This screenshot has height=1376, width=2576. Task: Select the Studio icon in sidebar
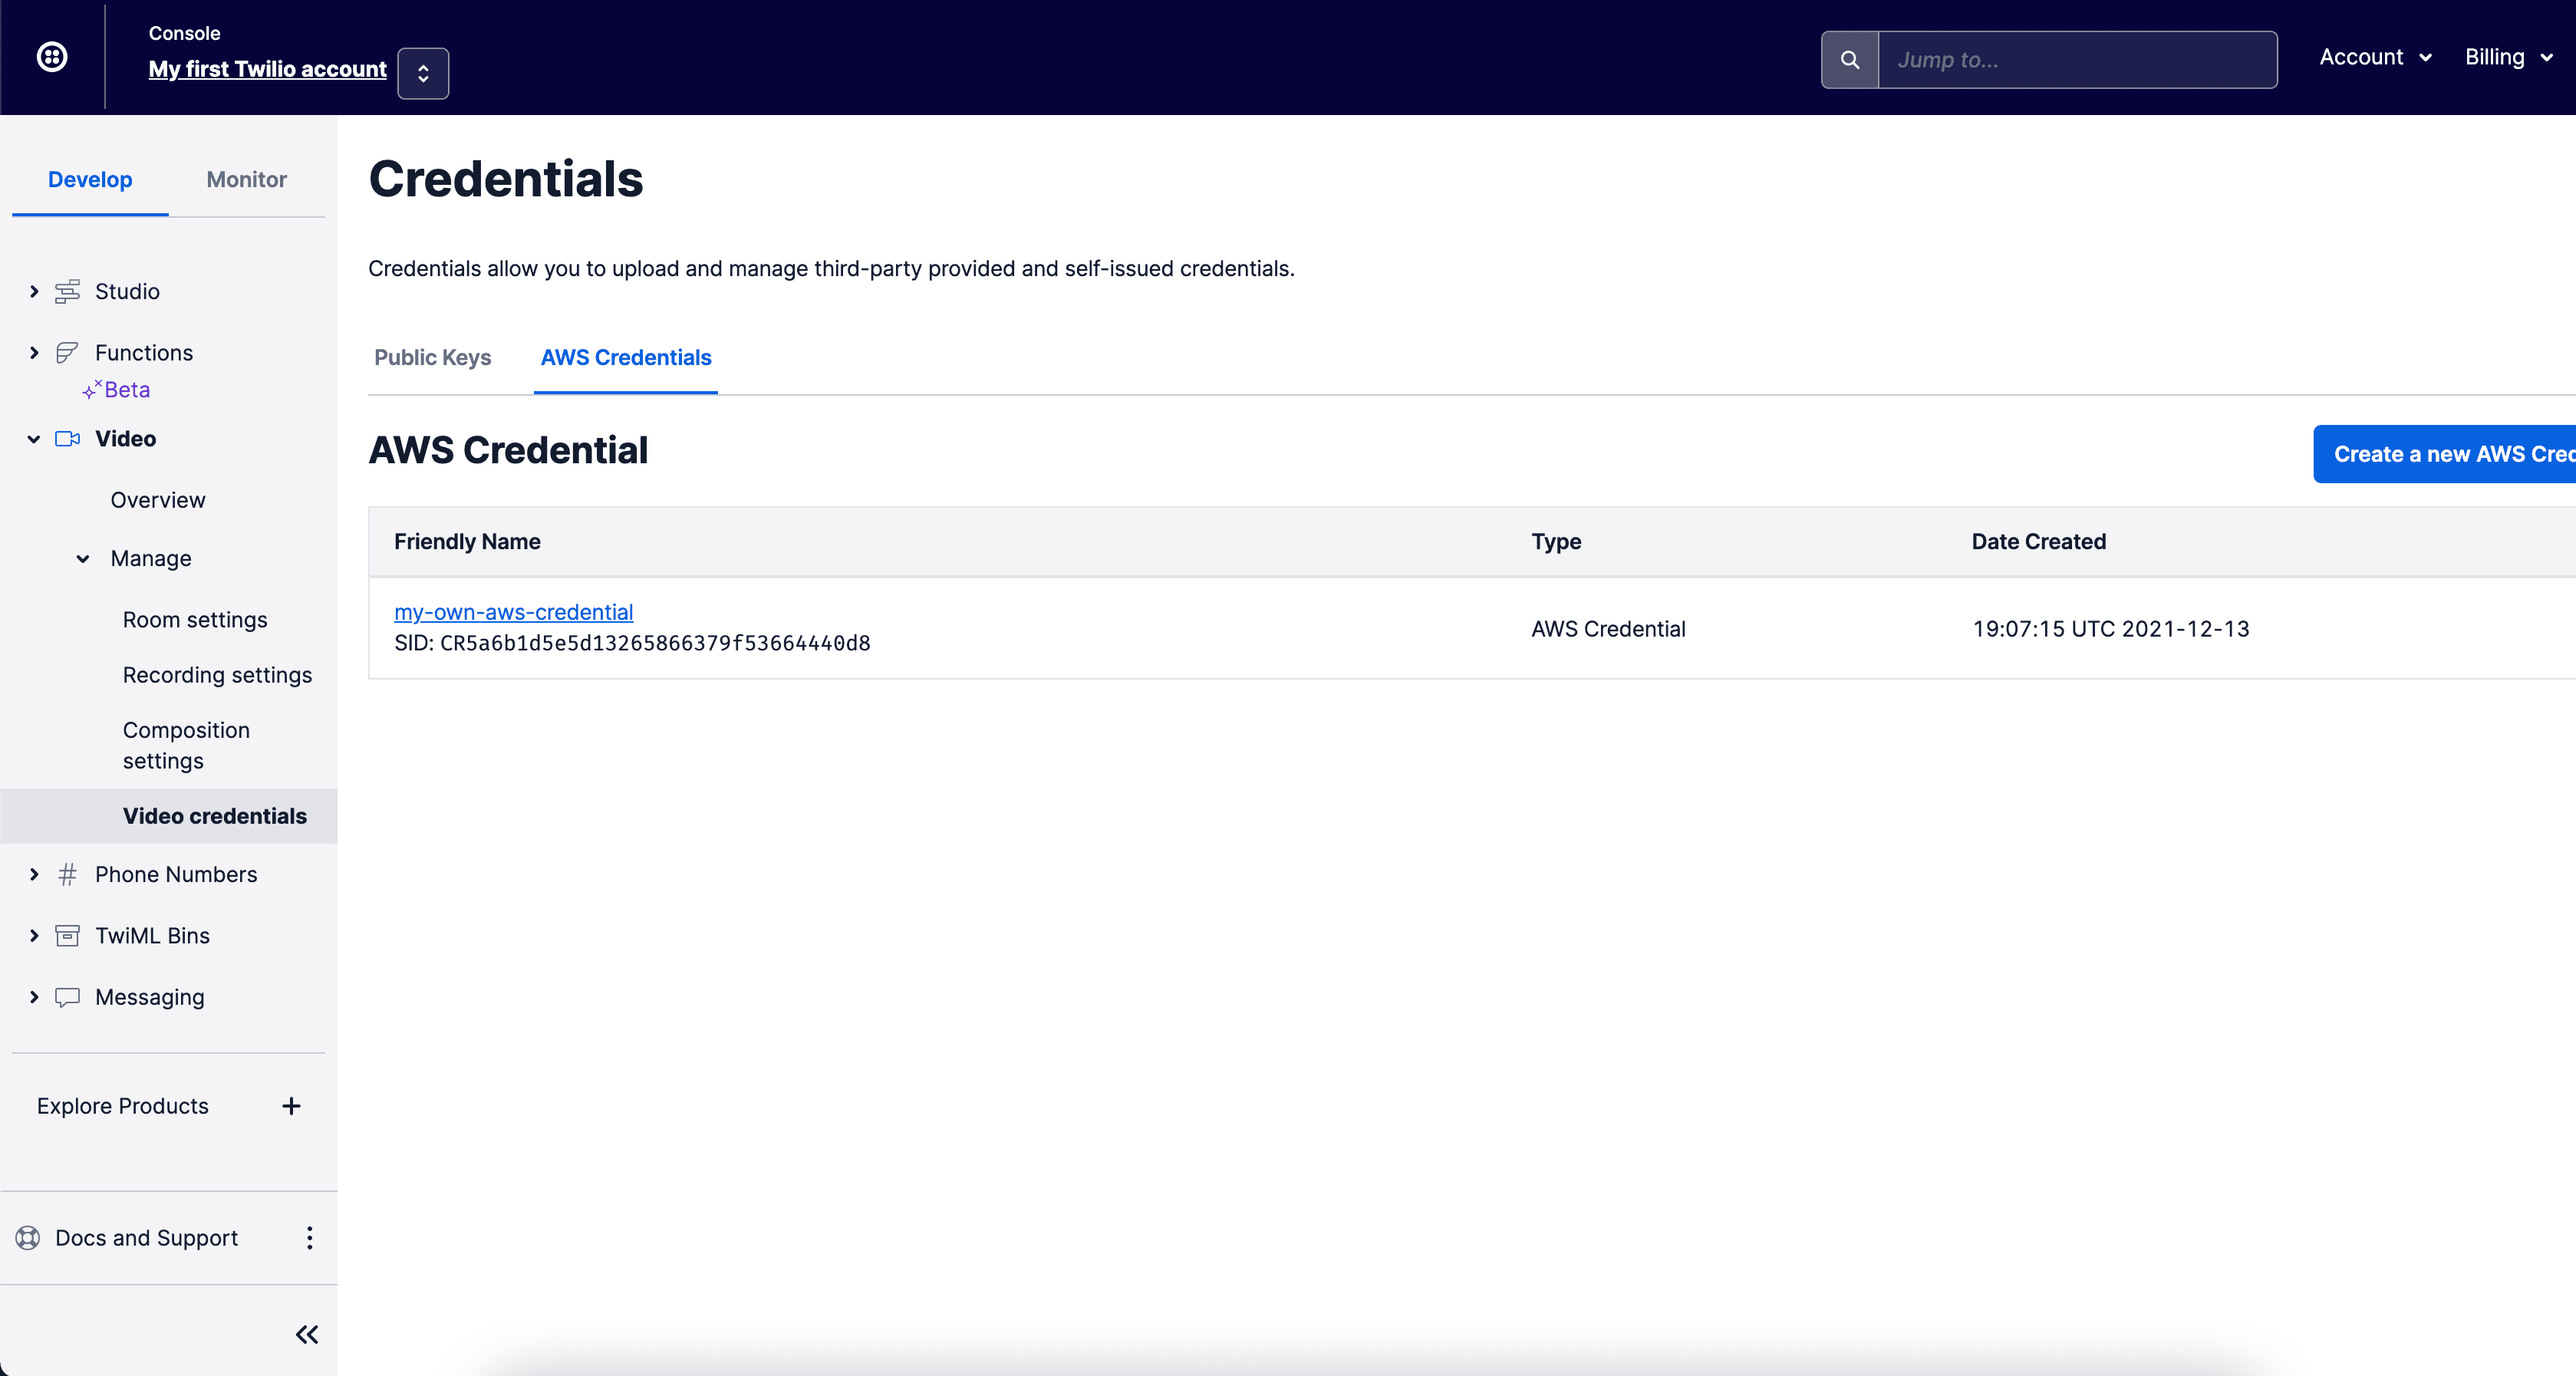66,291
